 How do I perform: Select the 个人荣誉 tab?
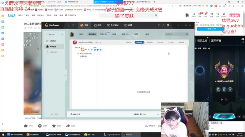click(171, 42)
